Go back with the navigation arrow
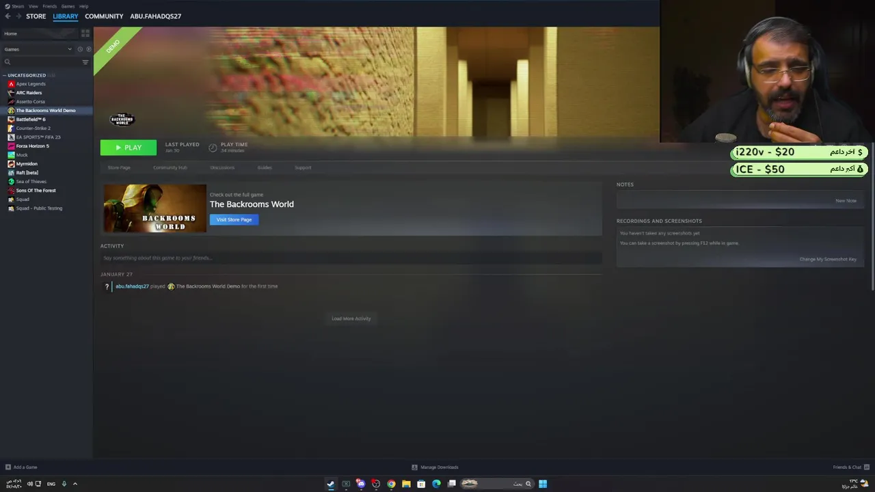Screen dimensions: 875x492 pyautogui.click(x=8, y=16)
